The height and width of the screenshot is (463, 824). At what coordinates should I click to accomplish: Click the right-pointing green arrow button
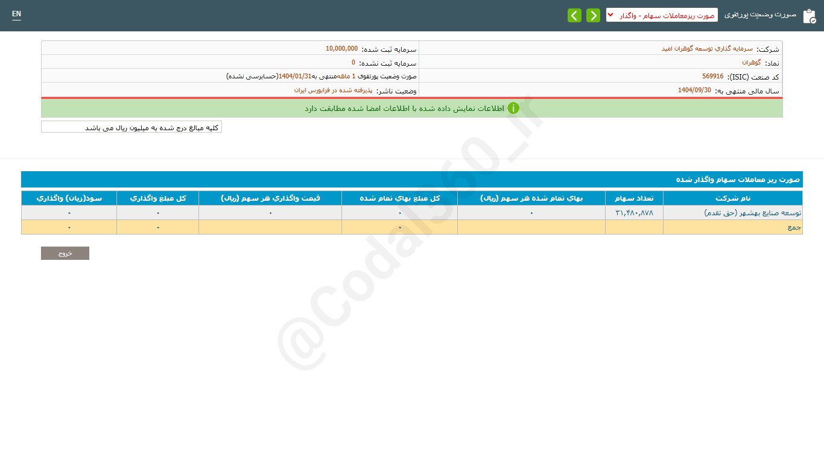tap(593, 16)
